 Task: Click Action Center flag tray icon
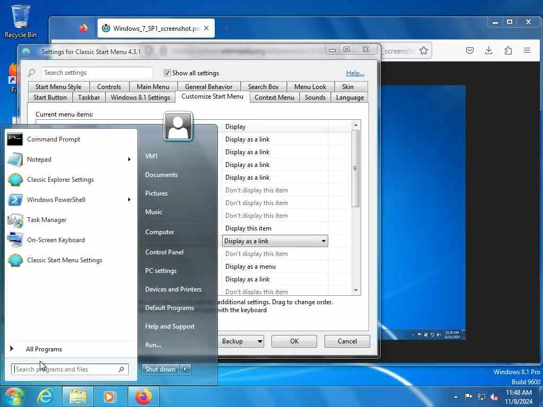click(x=469, y=396)
